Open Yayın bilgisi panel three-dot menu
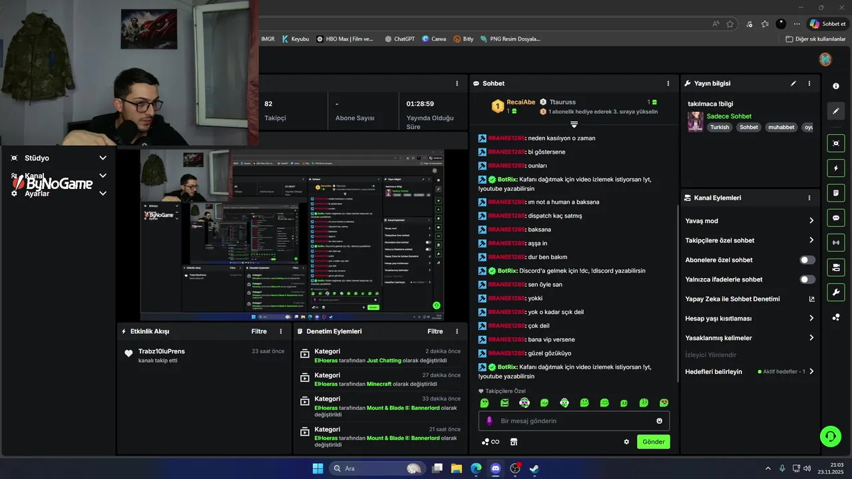This screenshot has height=479, width=852. pos(809,84)
